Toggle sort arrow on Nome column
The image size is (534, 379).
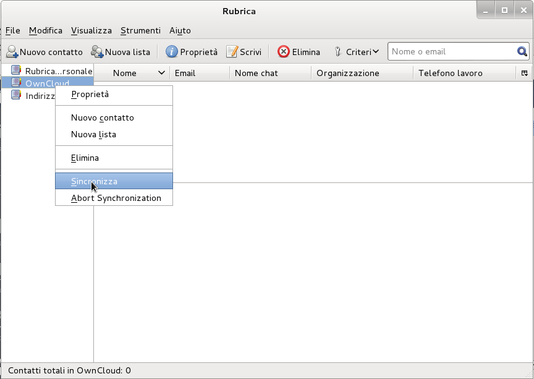click(162, 73)
